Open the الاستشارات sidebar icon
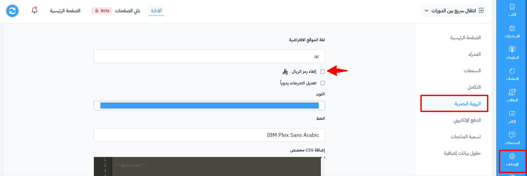The width and height of the screenshot is (527, 176). pos(512,32)
